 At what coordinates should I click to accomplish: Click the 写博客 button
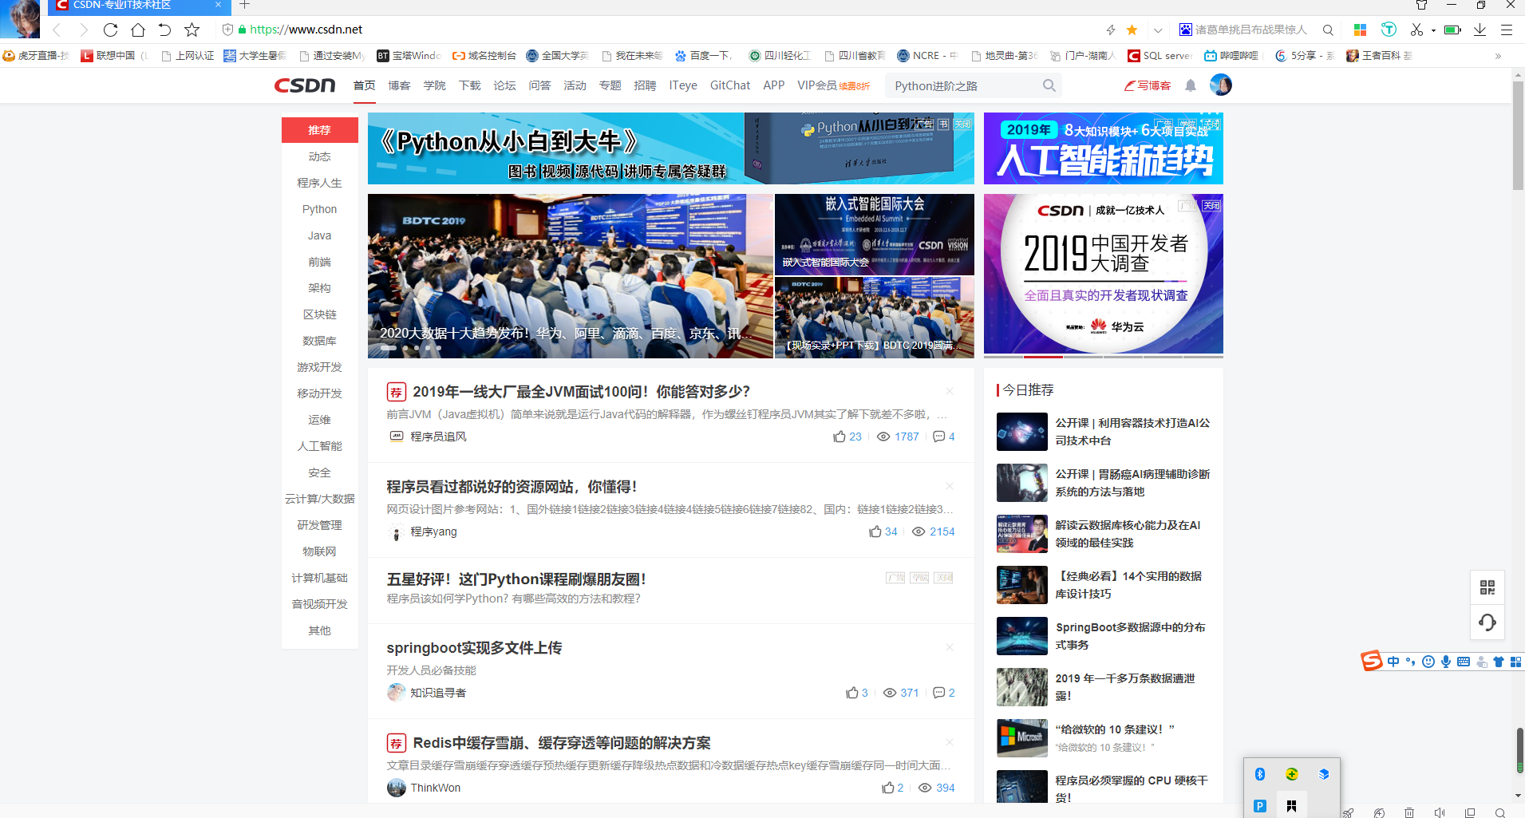1148,85
